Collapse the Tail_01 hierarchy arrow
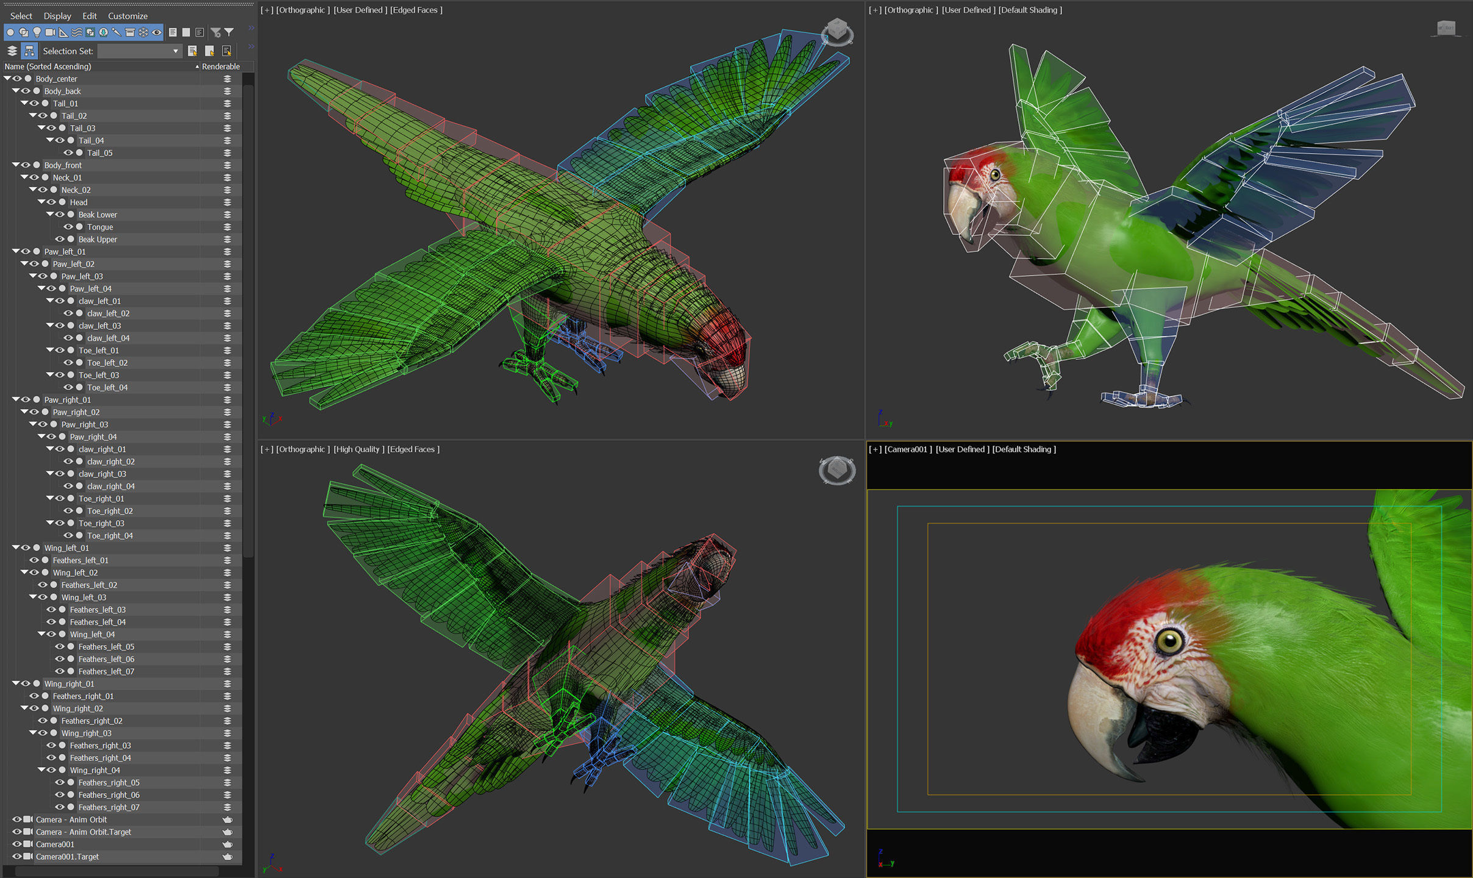 tap(24, 103)
